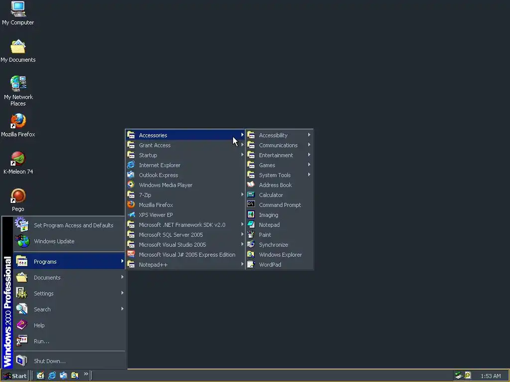Open Accessibility submenu
The width and height of the screenshot is (510, 382).
(279, 135)
